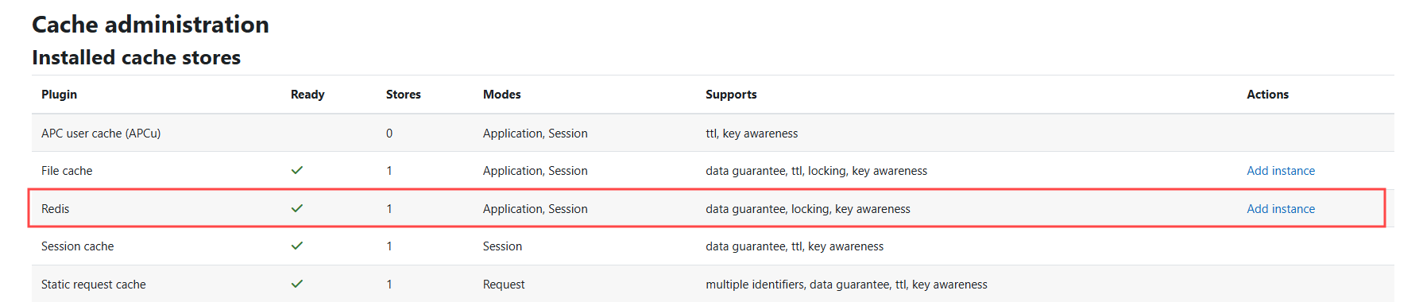
Task: Click the File cache plugin name
Action: coord(67,171)
